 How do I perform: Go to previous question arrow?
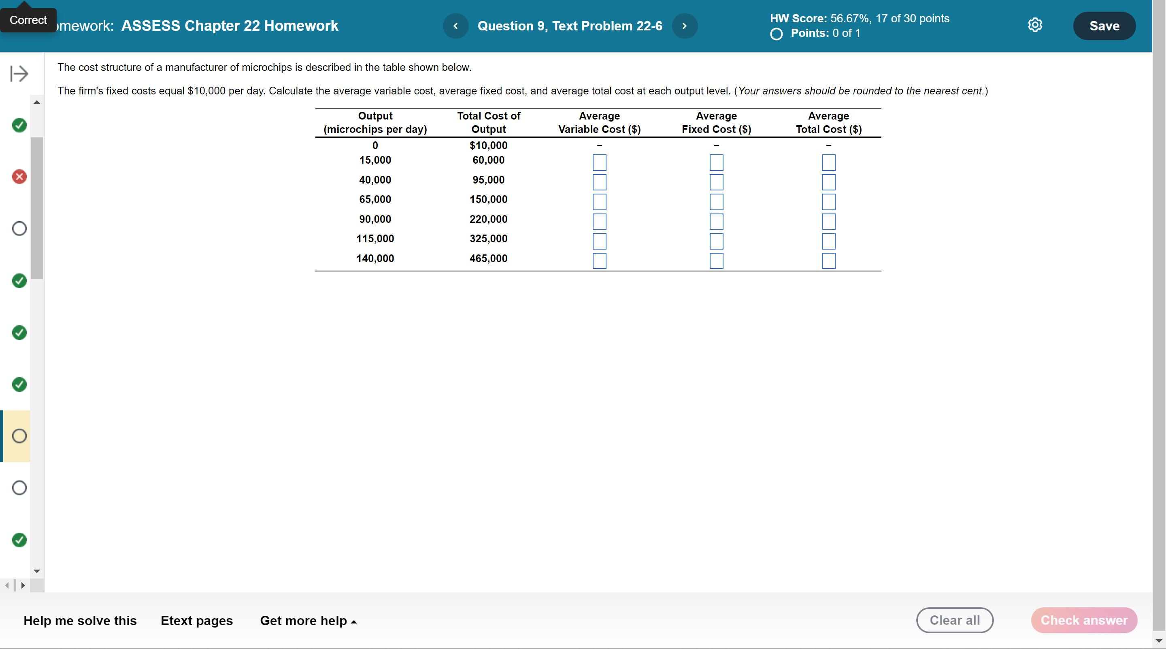[455, 26]
